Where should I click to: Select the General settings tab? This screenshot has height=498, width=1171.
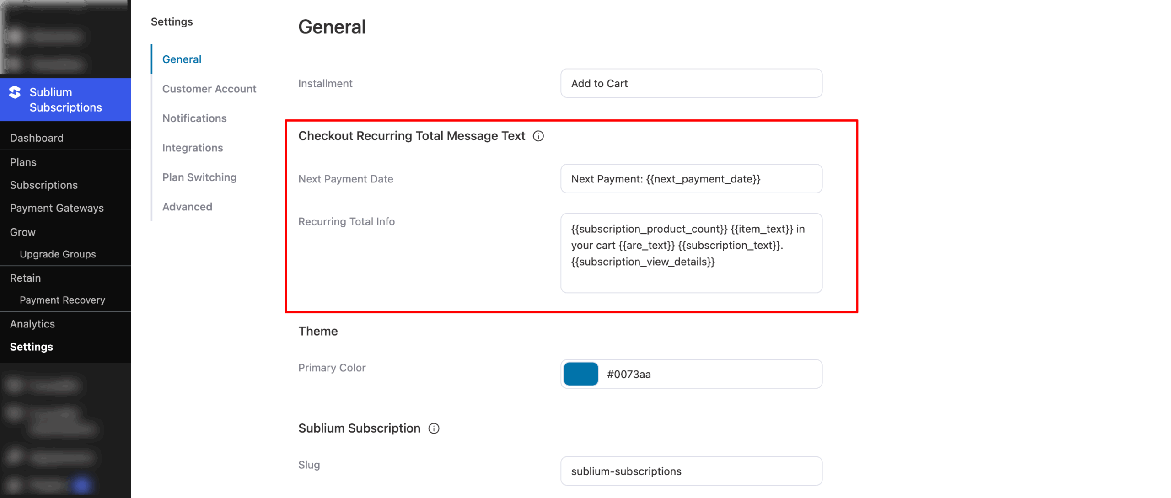pos(182,59)
